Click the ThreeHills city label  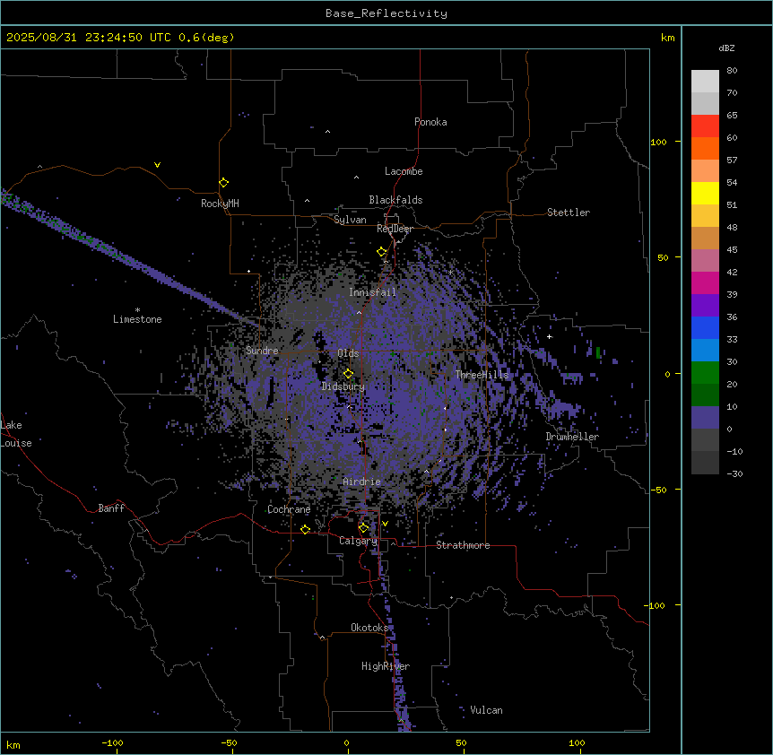[482, 375]
